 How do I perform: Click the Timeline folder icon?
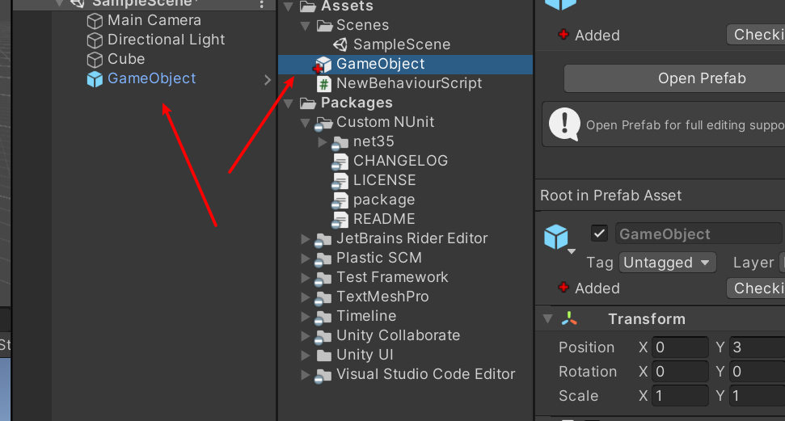tap(323, 318)
